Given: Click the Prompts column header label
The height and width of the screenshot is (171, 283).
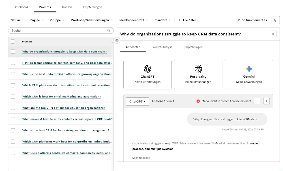Looking at the screenshot, I should 27,42.
